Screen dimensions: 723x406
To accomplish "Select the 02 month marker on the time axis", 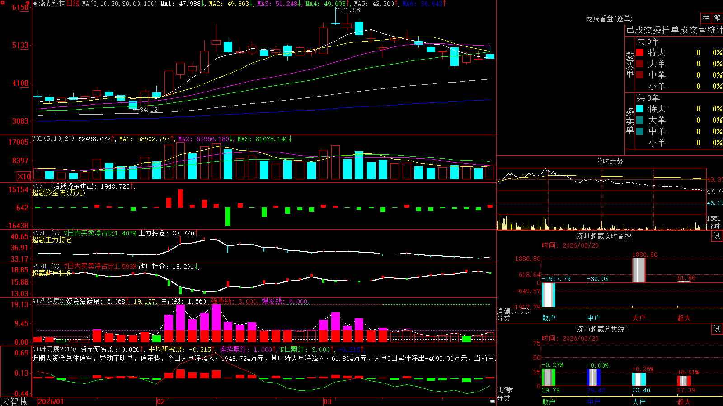I will pyautogui.click(x=160, y=401).
